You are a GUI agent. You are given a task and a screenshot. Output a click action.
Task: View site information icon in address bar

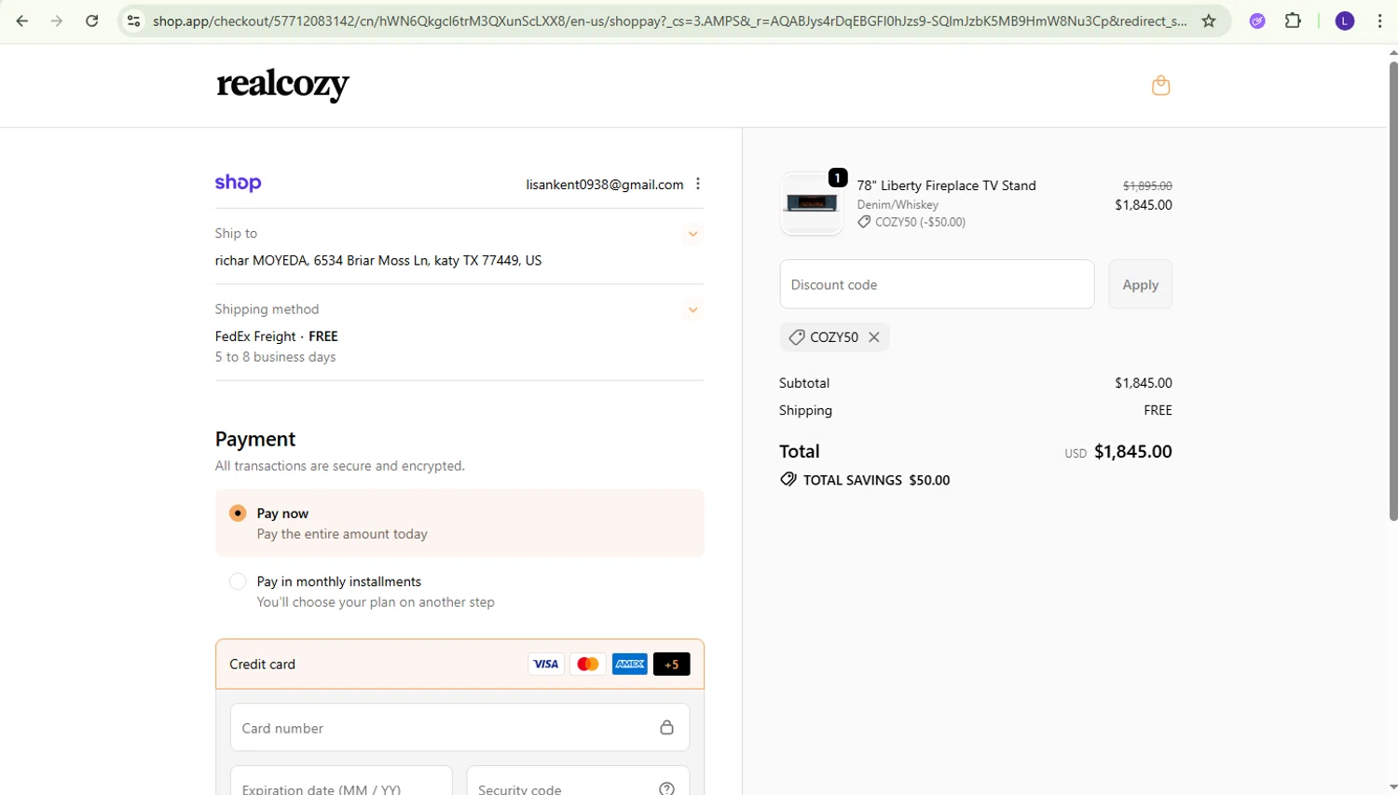tap(134, 21)
